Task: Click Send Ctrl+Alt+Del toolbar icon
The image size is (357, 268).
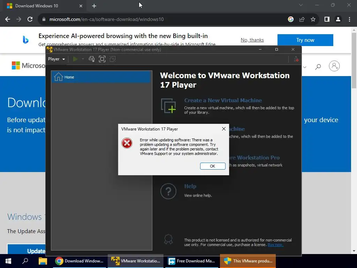Action: [92, 59]
